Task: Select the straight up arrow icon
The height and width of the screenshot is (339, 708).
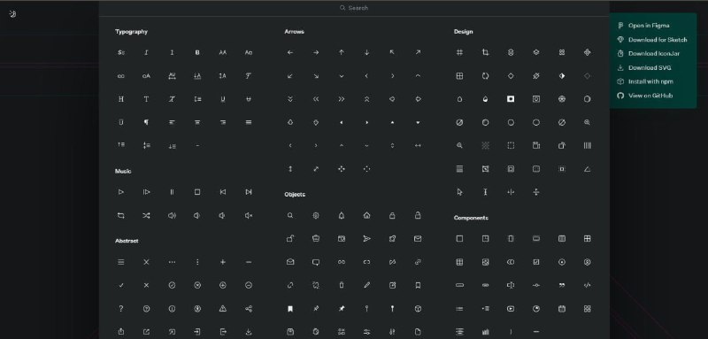Action: (342, 52)
